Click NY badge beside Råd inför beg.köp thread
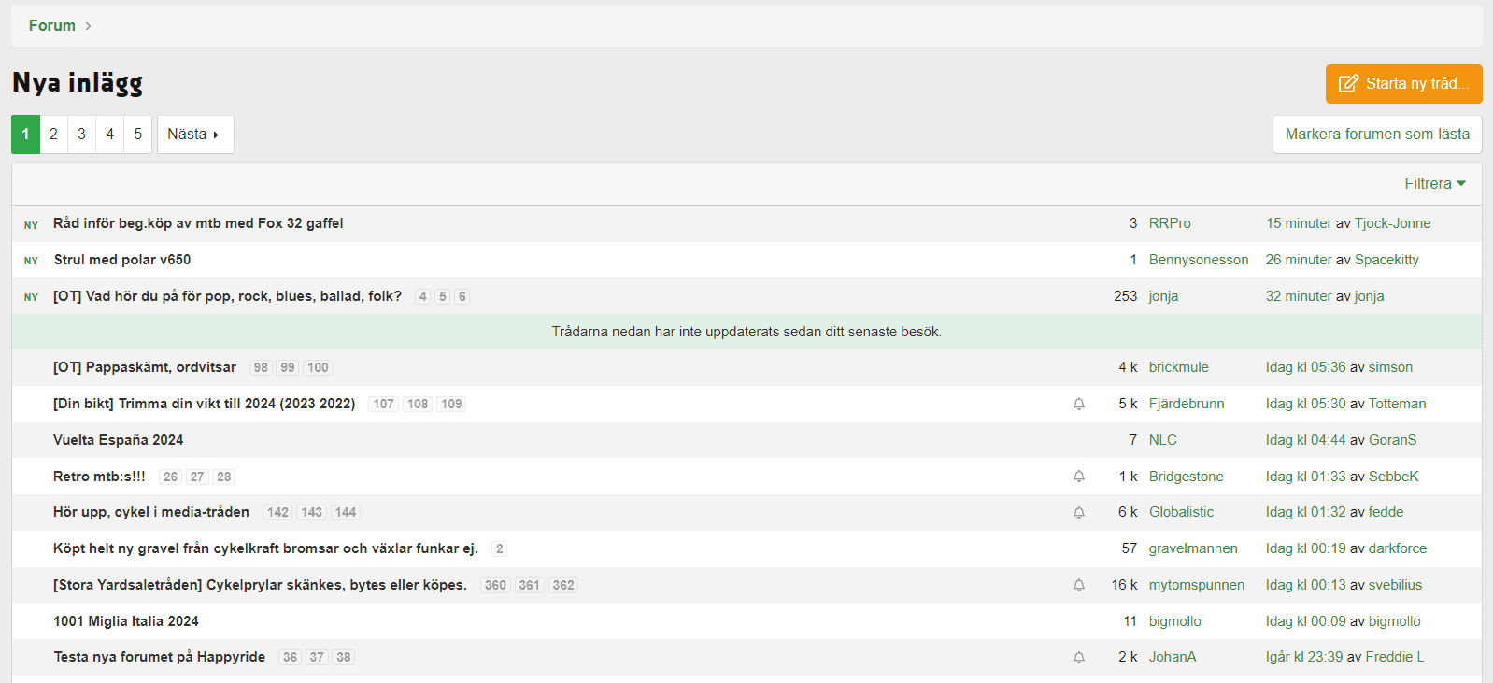1493x683 pixels. [x=31, y=225]
